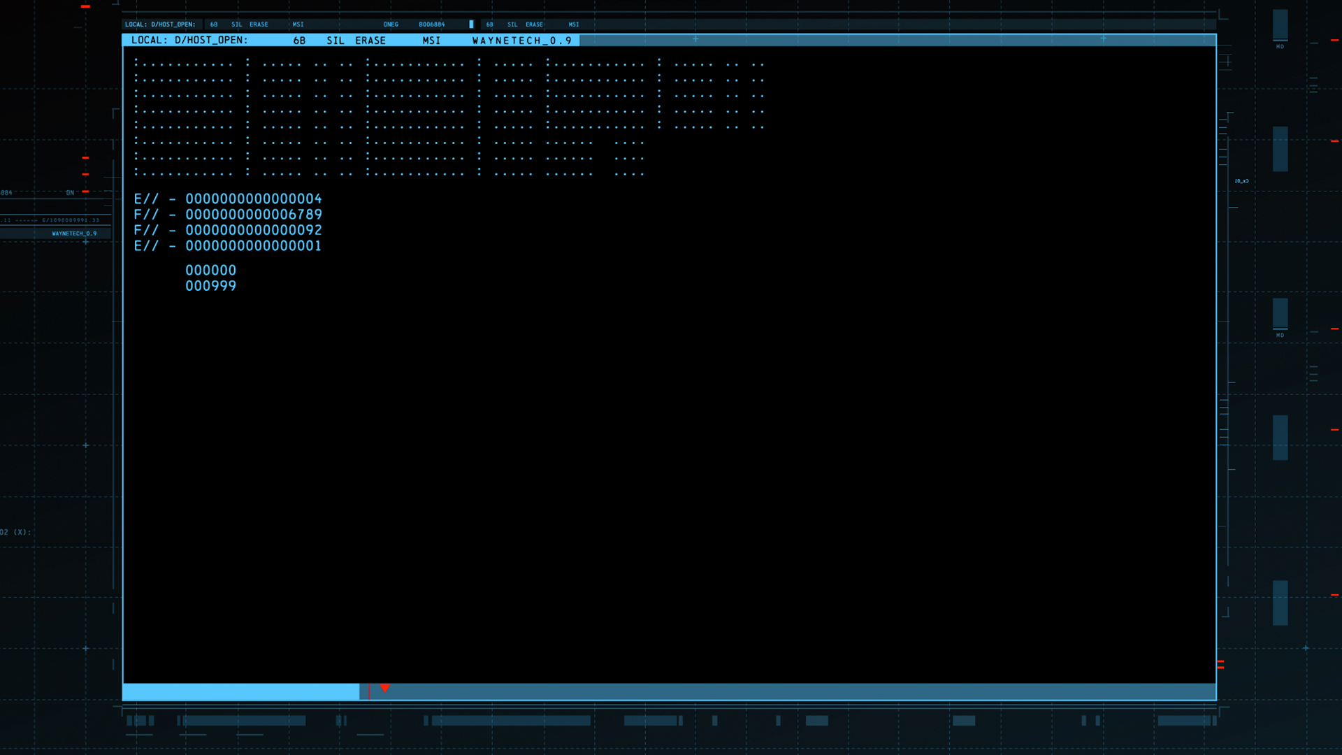Viewport: 1342px width, 755px height.
Task: Click G/1090009991.33 in the left panel
Action: tap(71, 220)
